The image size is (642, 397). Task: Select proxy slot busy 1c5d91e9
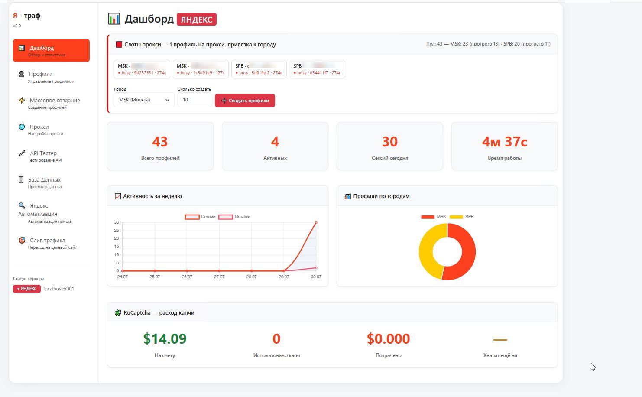click(x=201, y=69)
